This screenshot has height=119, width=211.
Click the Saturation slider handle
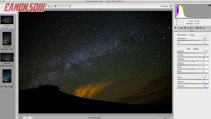point(200,88)
